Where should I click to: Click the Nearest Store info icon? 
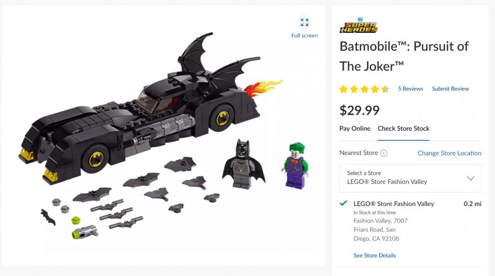click(x=383, y=153)
